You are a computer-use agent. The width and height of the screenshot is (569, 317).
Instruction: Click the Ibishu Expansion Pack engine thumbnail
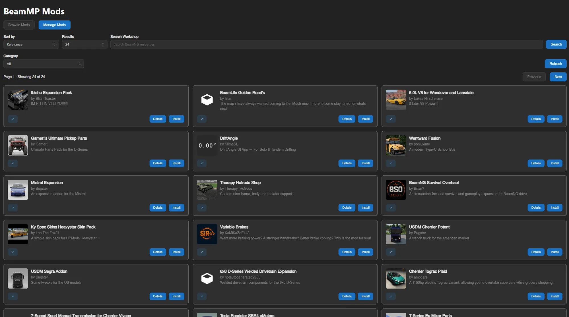[x=18, y=100]
